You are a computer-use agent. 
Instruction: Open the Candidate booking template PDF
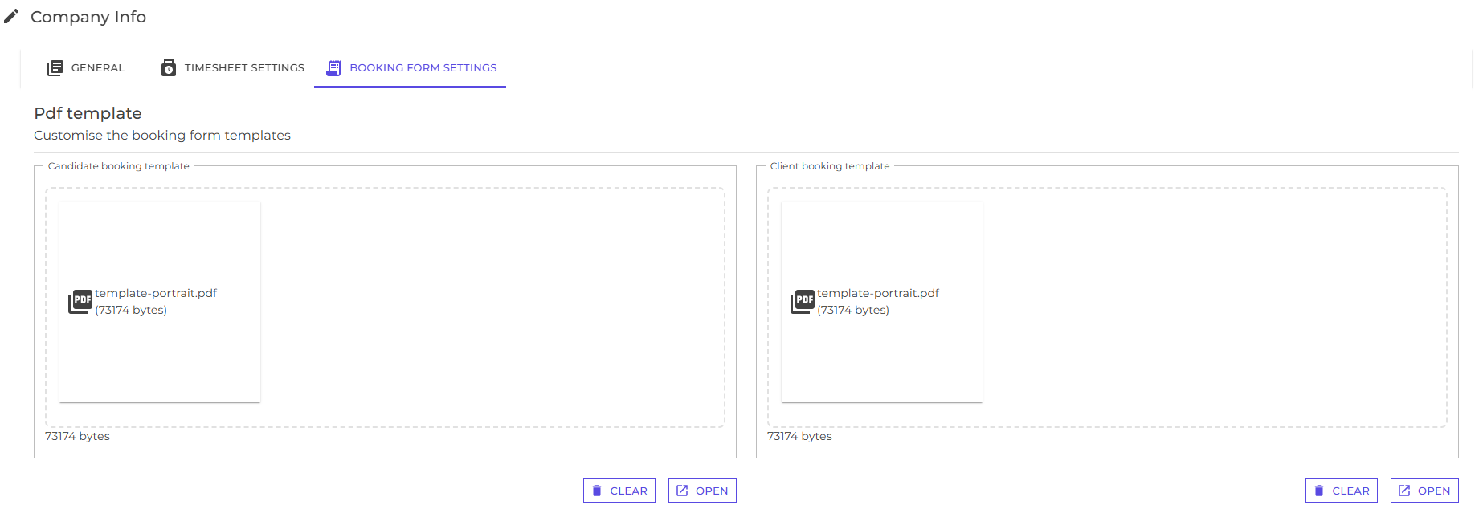point(702,491)
